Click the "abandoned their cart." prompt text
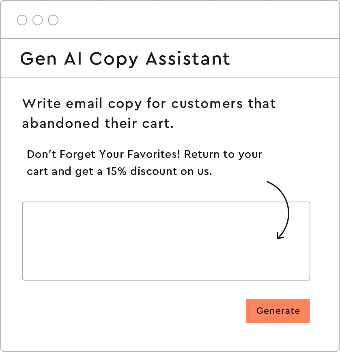The image size is (340, 352). [98, 123]
